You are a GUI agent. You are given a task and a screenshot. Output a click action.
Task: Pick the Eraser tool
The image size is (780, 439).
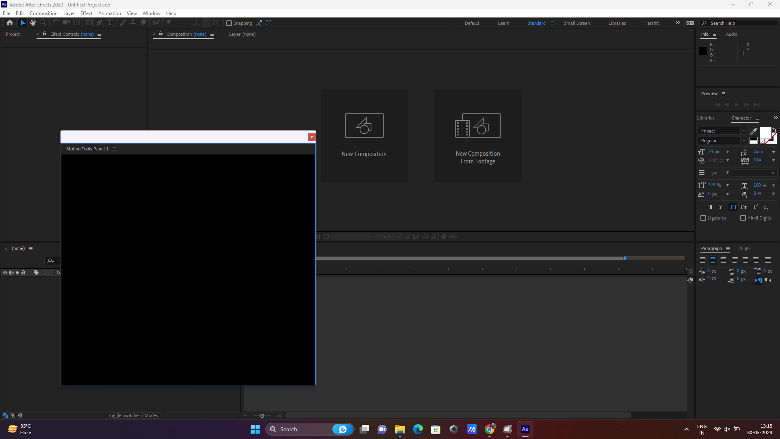(x=143, y=23)
